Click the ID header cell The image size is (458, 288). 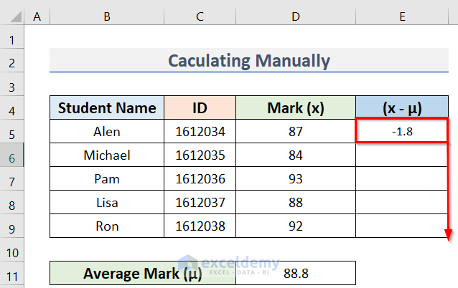(x=200, y=108)
